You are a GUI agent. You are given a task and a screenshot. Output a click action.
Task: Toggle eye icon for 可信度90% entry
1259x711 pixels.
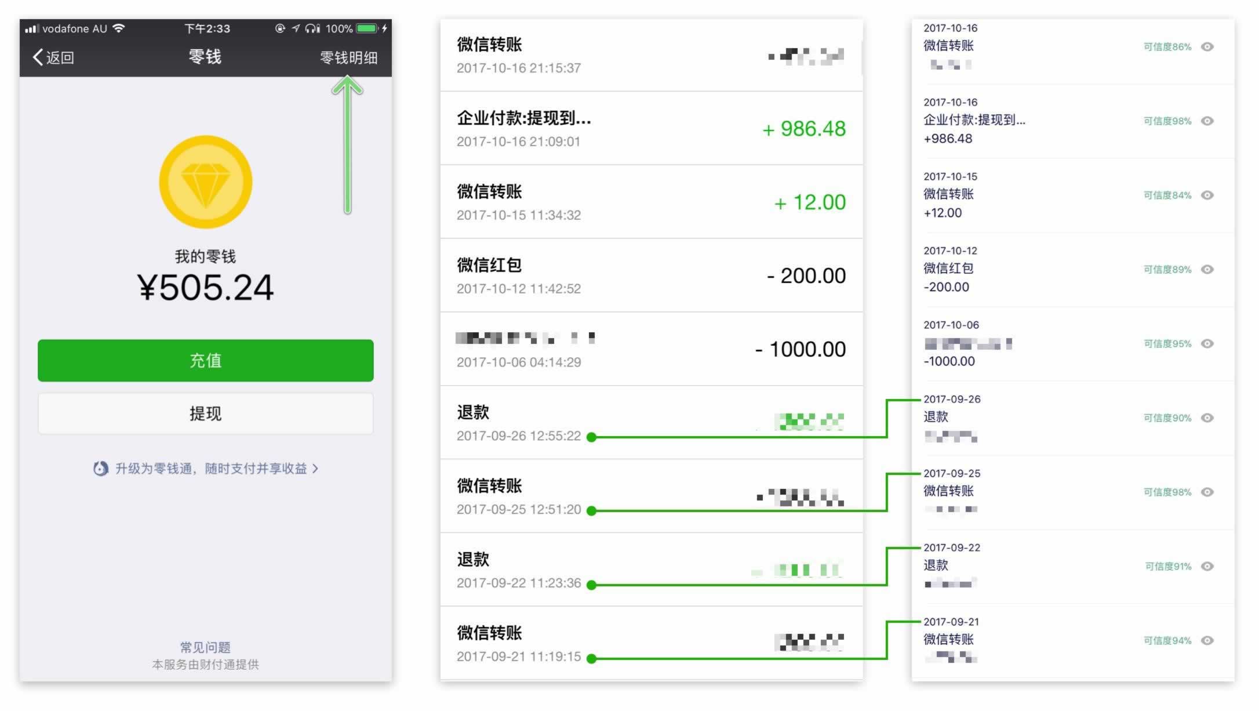[1207, 418]
